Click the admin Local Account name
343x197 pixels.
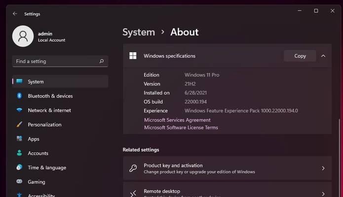(51, 37)
